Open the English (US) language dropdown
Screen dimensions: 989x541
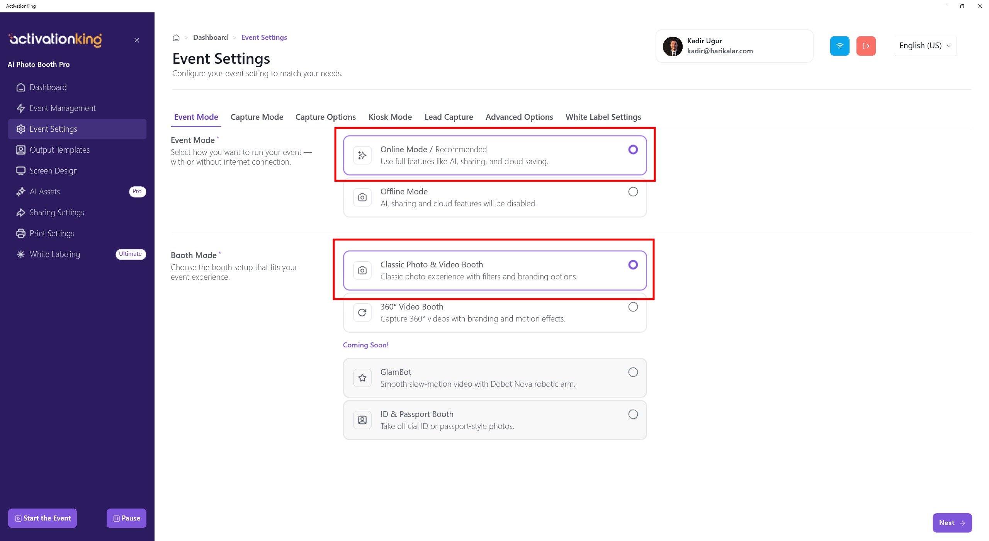point(925,46)
